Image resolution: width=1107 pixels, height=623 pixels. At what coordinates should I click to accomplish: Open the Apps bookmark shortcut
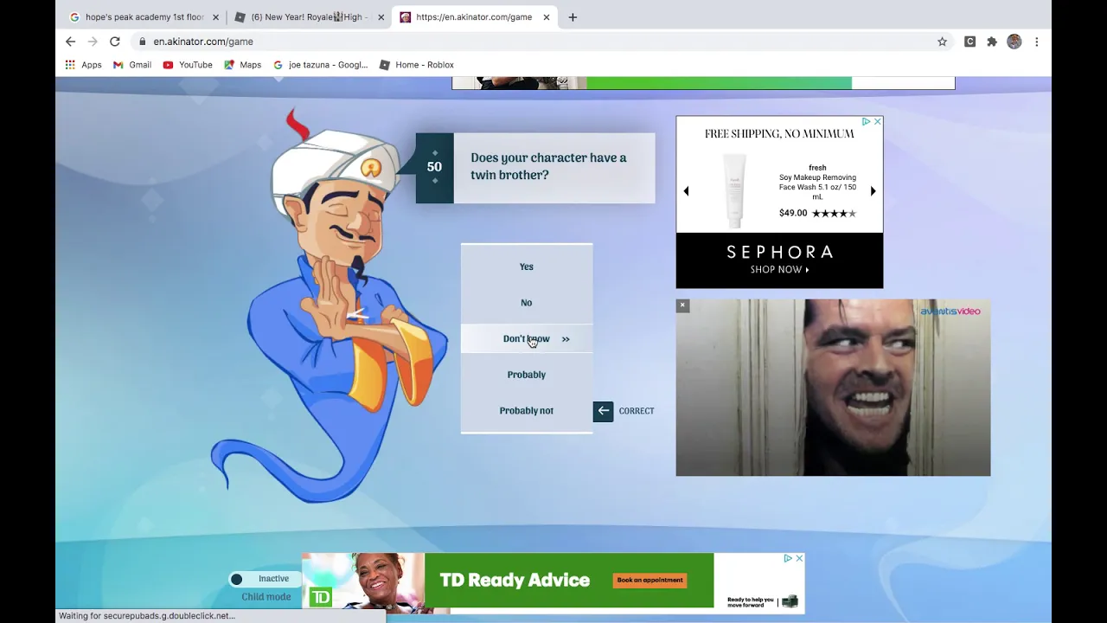coord(83,65)
